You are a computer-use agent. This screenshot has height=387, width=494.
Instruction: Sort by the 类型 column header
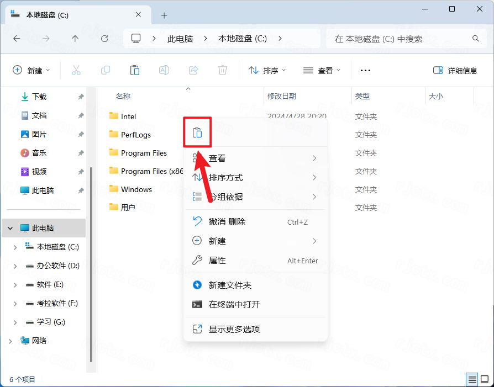tap(362, 96)
